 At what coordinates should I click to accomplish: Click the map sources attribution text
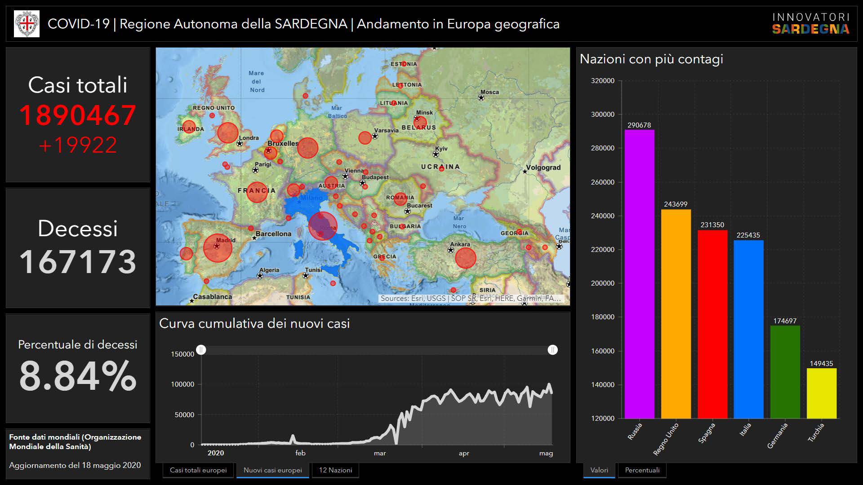(x=470, y=298)
